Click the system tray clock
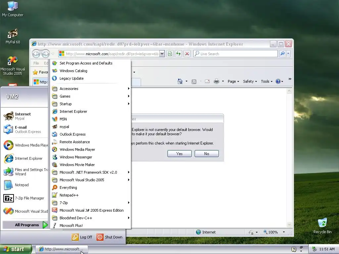This screenshot has width=339, height=254. (x=327, y=249)
